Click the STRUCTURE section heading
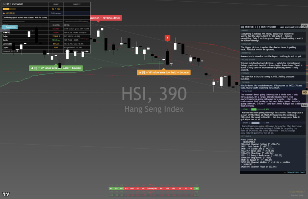Image resolution: width=308 pixels, height=199 pixels. (246, 44)
